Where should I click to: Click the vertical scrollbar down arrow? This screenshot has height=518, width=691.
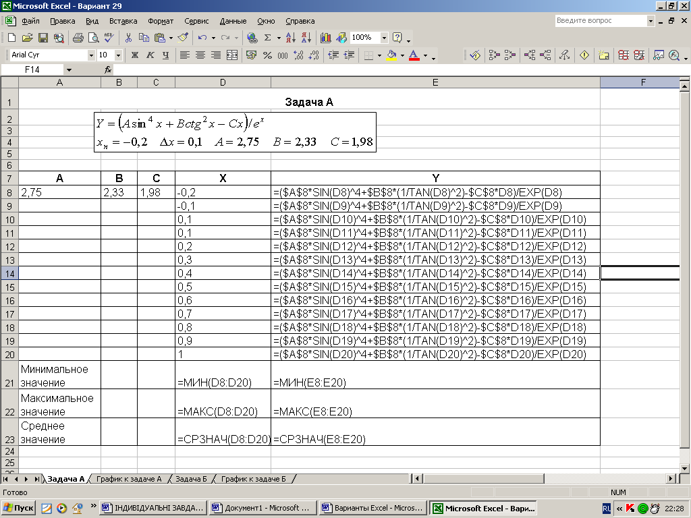click(684, 468)
